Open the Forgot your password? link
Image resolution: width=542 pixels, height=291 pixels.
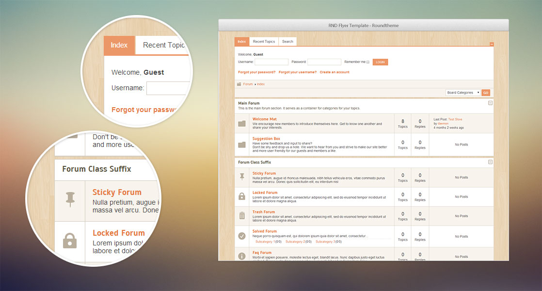(257, 72)
